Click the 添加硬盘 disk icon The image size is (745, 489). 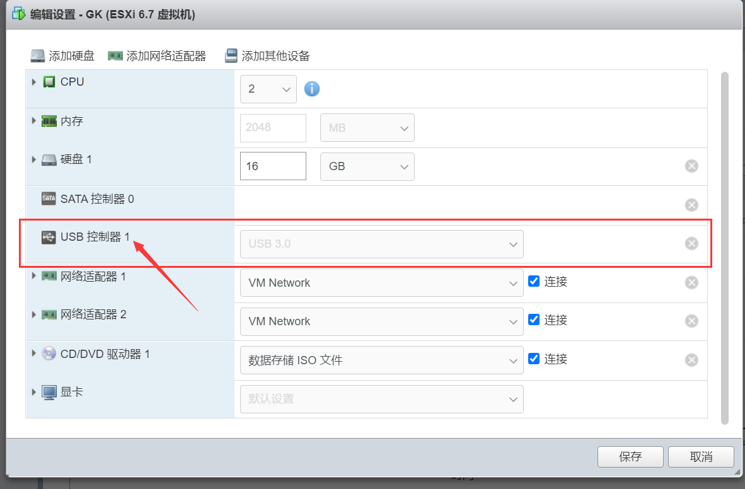pos(38,55)
